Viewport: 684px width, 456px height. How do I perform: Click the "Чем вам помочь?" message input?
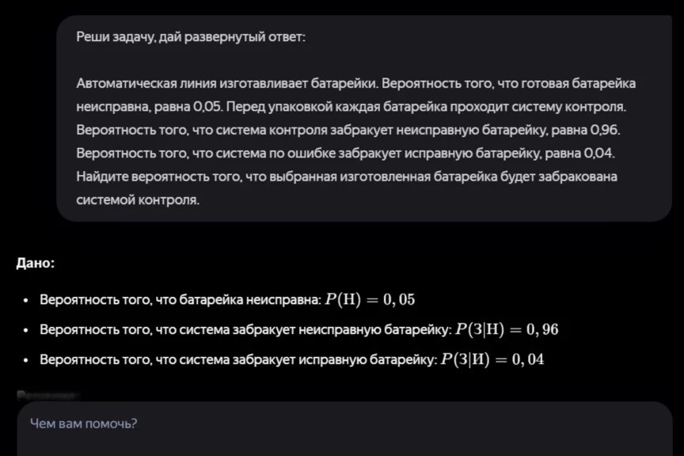click(317, 424)
